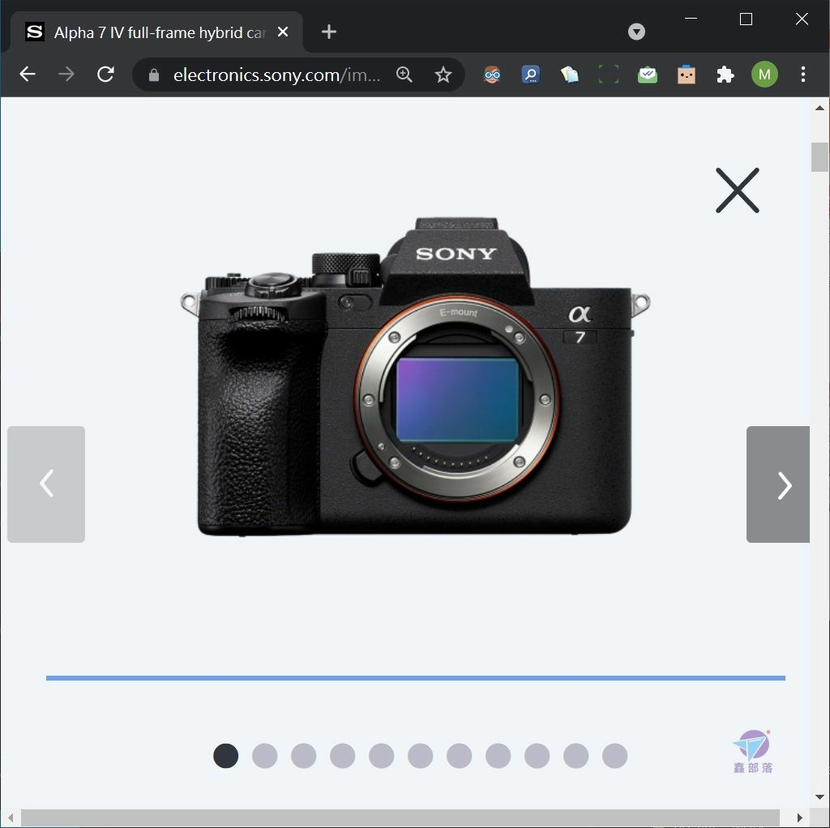Go to next gallery image
This screenshot has height=828, width=830.
click(778, 484)
